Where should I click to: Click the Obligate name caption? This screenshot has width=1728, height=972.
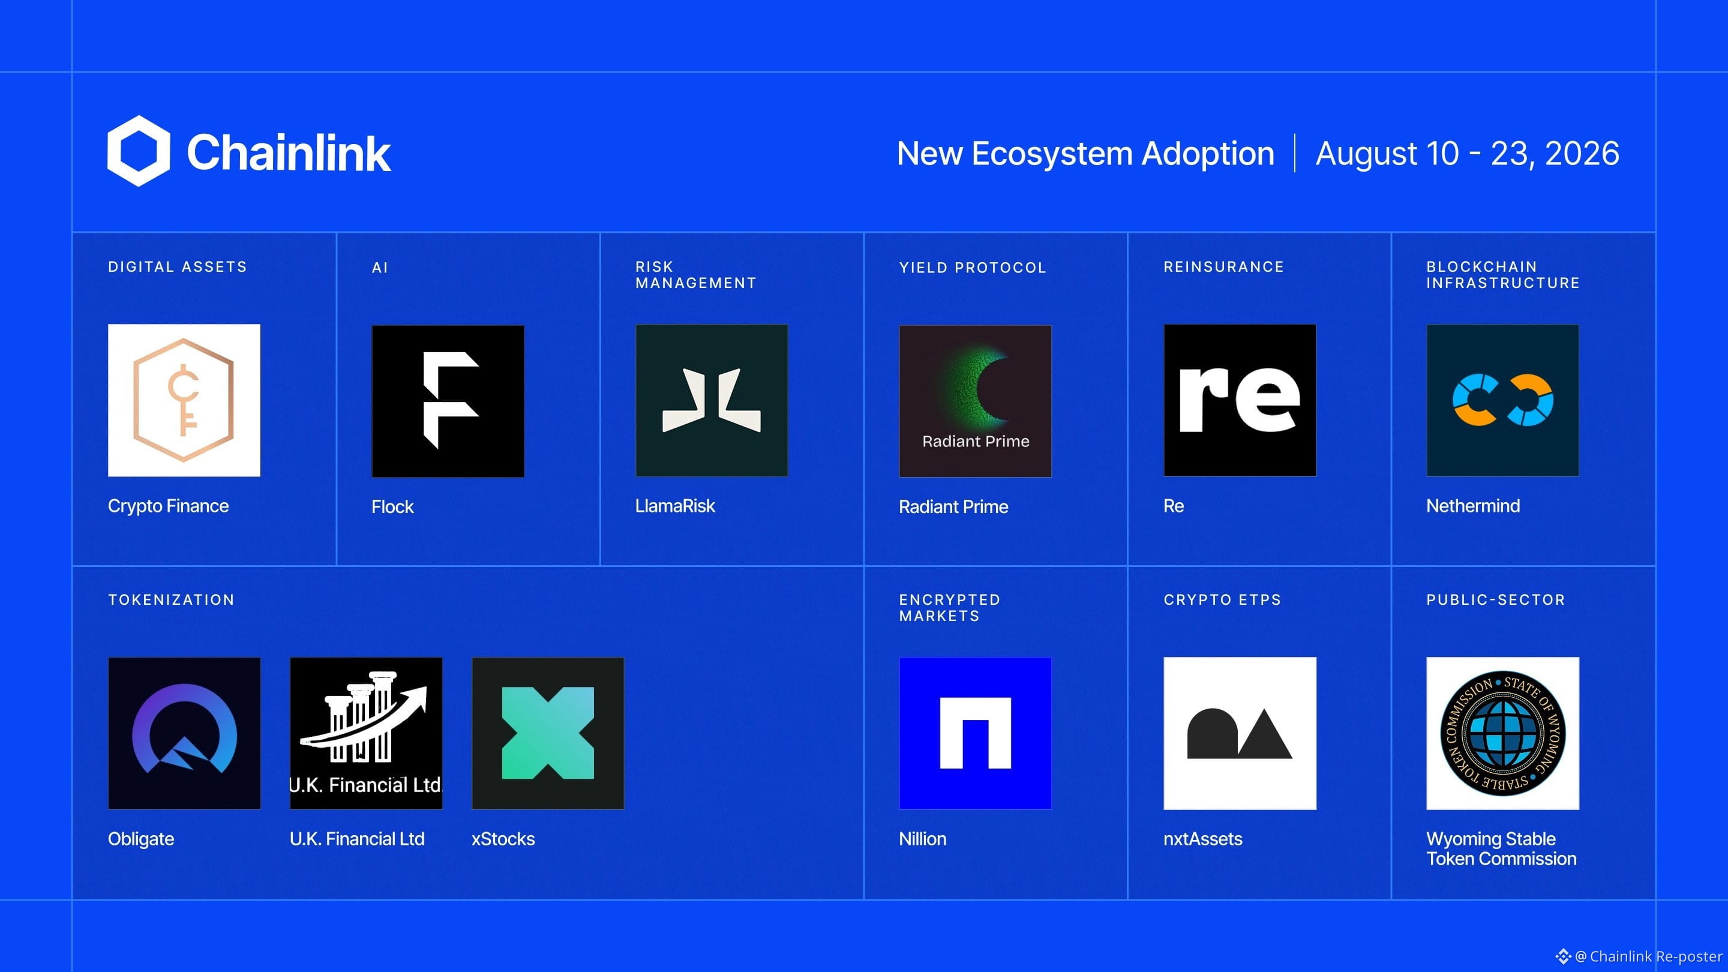point(142,839)
